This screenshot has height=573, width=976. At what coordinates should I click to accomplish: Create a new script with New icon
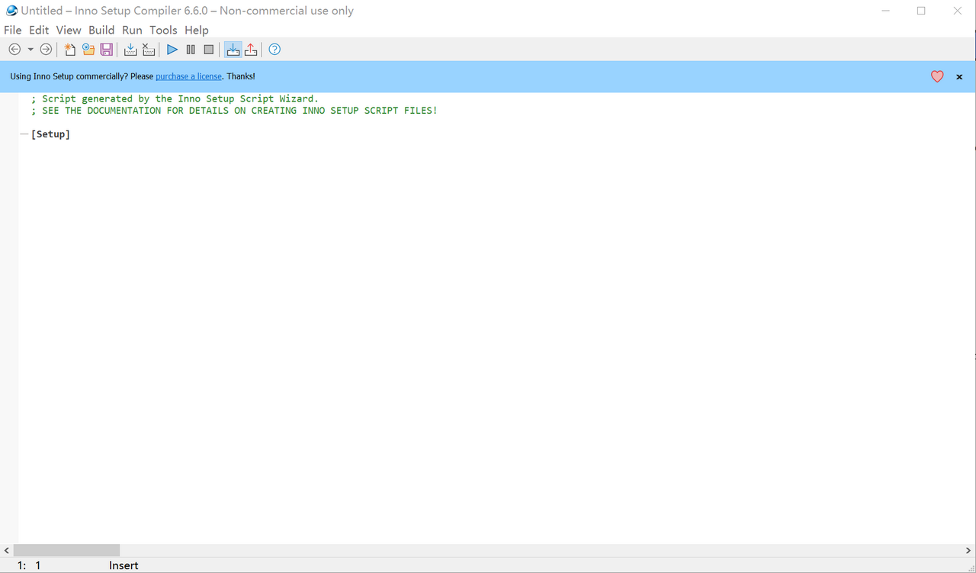coord(69,50)
